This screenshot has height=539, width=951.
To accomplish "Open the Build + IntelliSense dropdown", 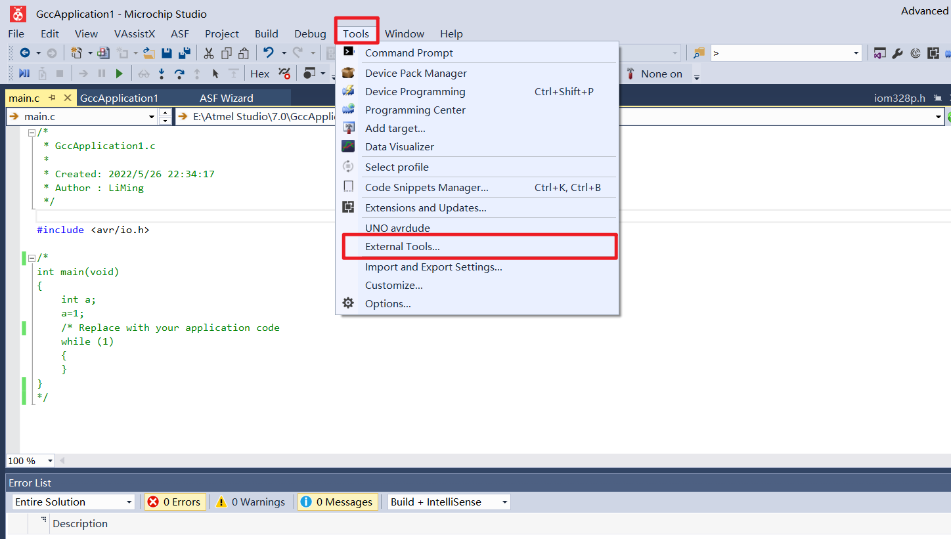I will 504,502.
